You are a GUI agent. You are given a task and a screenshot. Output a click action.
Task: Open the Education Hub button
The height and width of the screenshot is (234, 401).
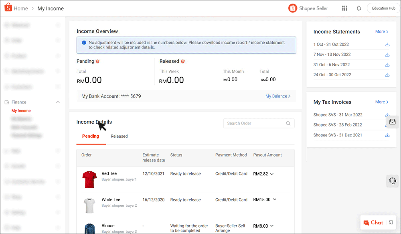(x=383, y=8)
